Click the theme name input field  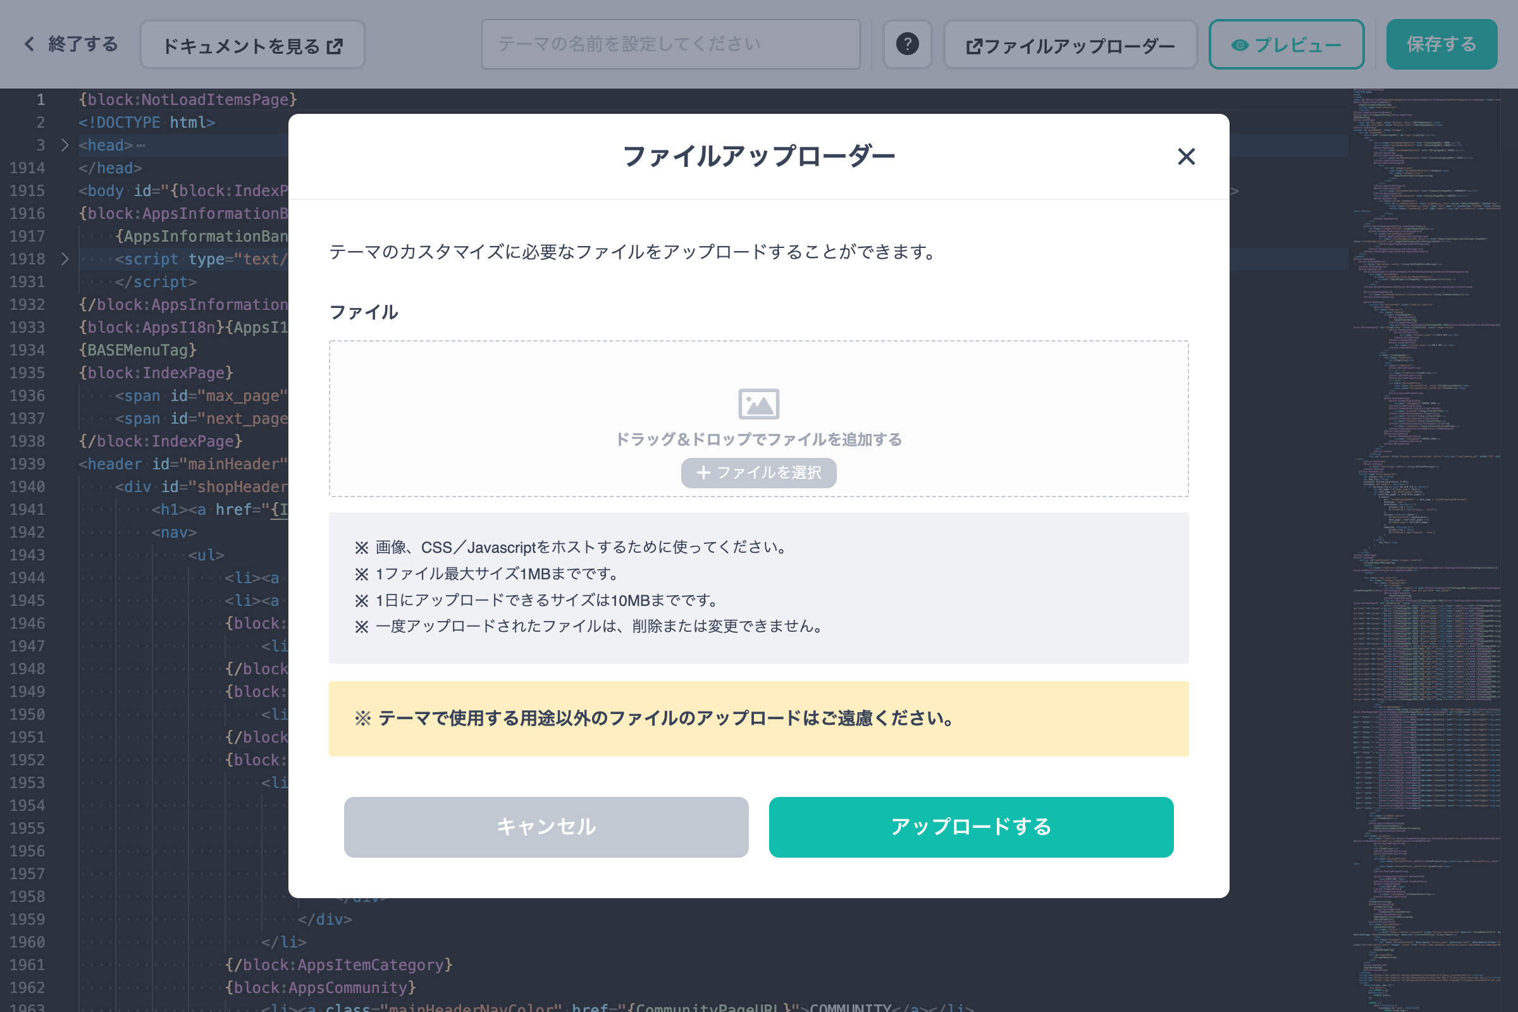click(670, 44)
